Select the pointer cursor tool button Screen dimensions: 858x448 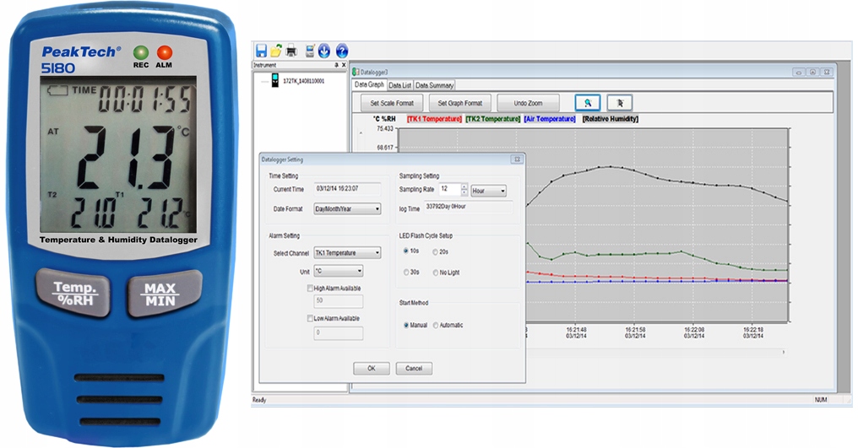619,103
